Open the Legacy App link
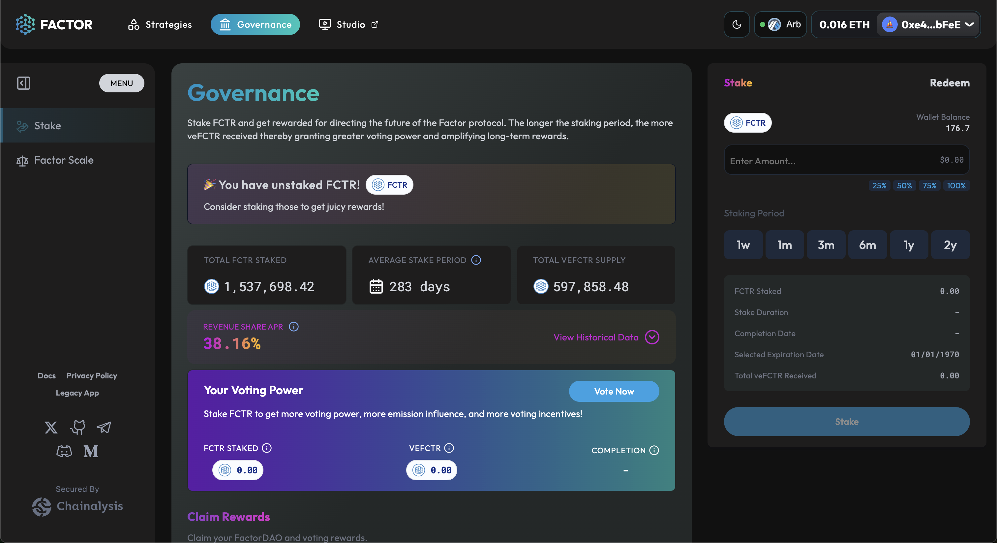 [x=77, y=393]
